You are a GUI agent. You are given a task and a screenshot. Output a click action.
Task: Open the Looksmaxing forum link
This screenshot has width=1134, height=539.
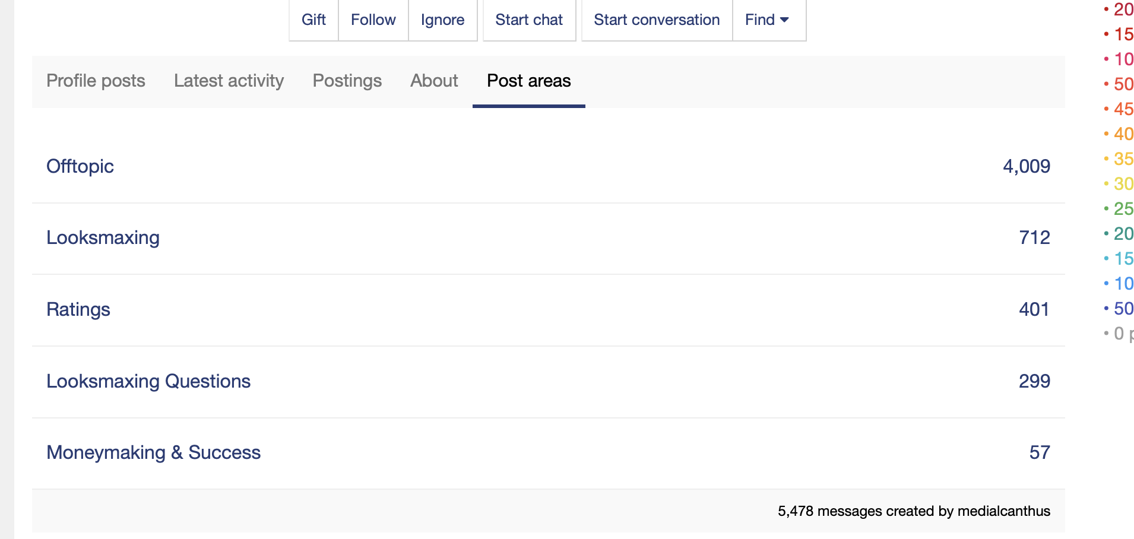click(x=103, y=237)
